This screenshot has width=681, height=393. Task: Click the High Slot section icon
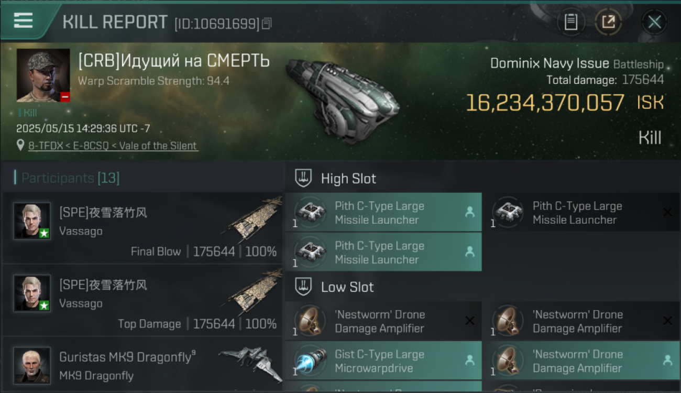click(x=304, y=178)
